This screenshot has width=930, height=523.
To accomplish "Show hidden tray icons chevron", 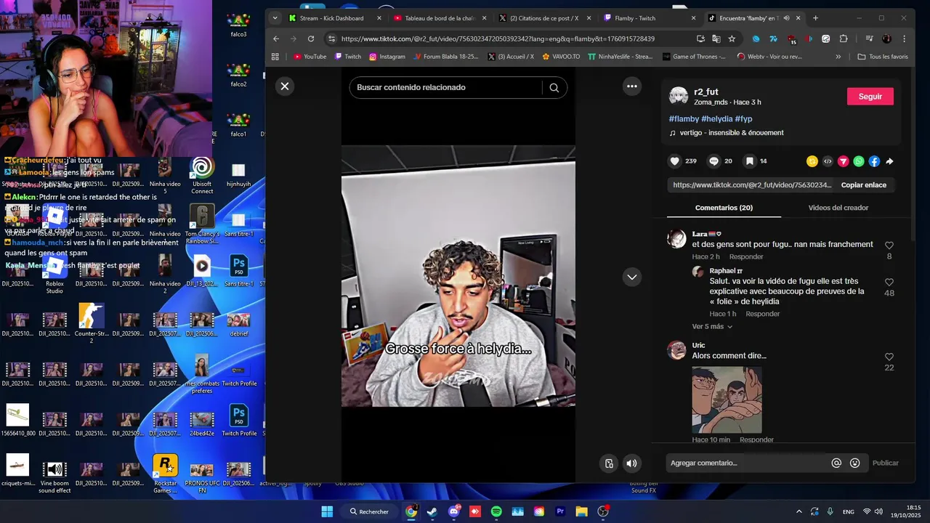I will [799, 511].
